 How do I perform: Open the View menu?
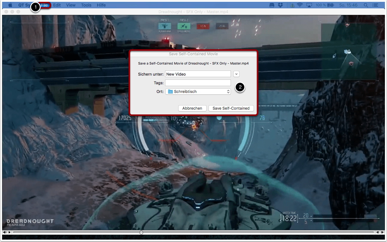[x=71, y=5]
